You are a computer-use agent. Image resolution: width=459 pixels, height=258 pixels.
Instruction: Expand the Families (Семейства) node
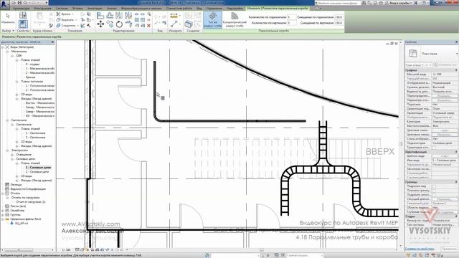click(3, 211)
